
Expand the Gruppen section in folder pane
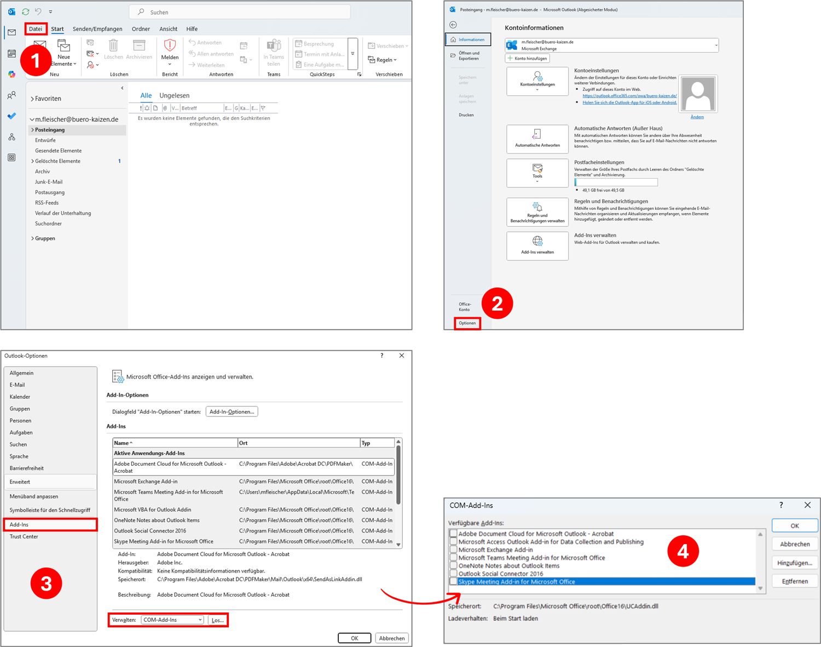click(32, 239)
